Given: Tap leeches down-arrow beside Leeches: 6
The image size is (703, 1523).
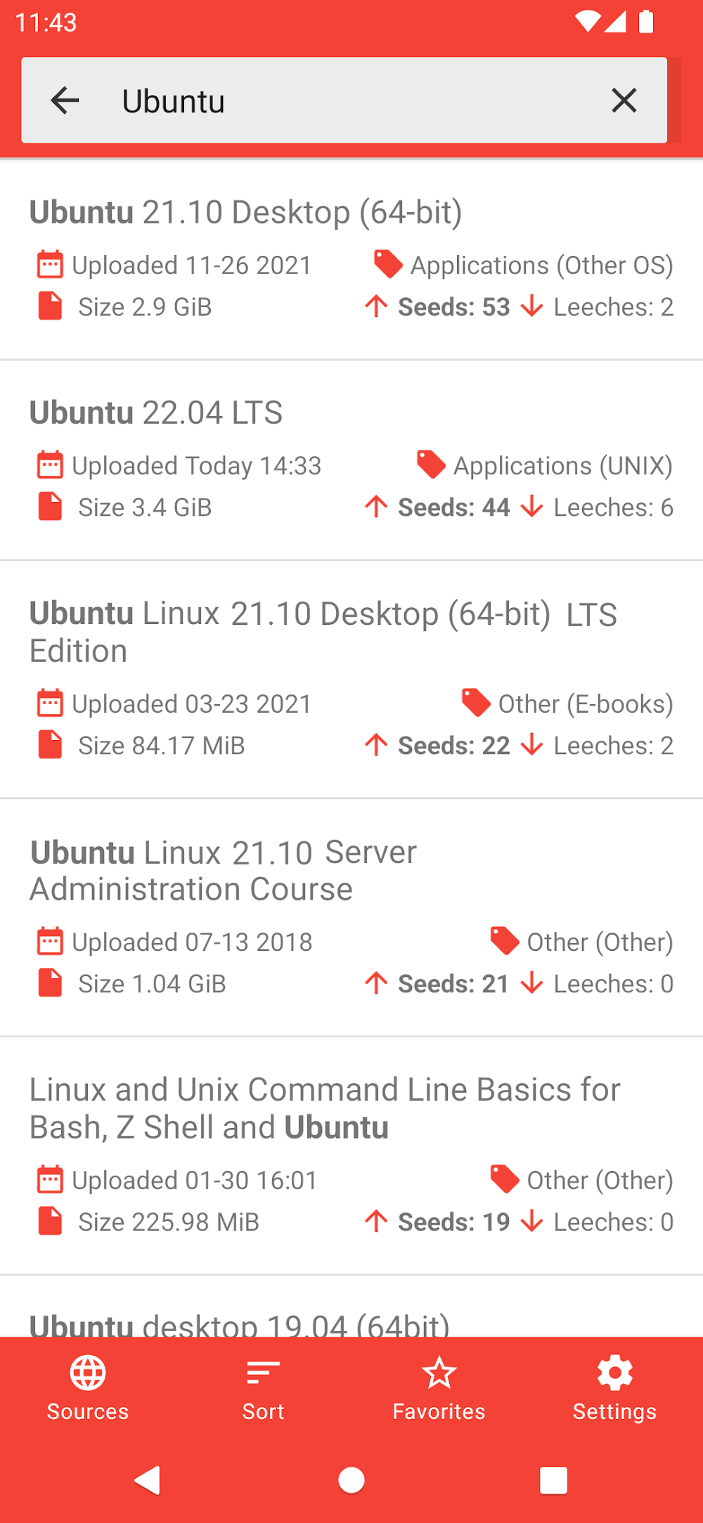Looking at the screenshot, I should [x=532, y=507].
